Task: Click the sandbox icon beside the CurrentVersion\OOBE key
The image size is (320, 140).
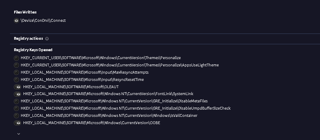Action: pyautogui.click(x=17, y=123)
